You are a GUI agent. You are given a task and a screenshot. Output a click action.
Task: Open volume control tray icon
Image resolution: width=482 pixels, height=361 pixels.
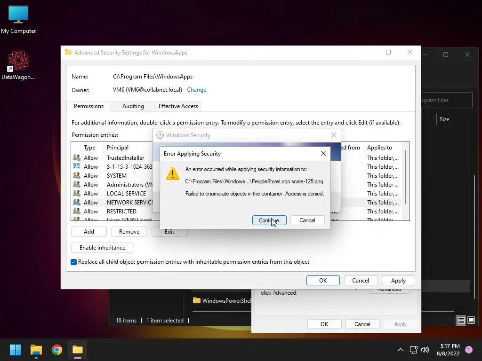(425, 350)
